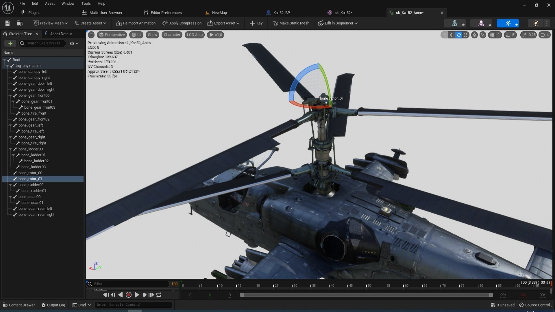Open skeleton tree settings gear dropdown
Image resolution: width=555 pixels, height=312 pixels.
coord(74,43)
